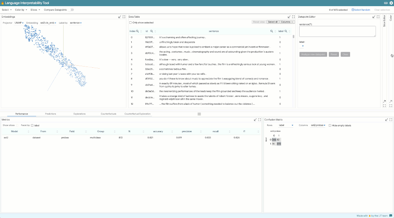Click into the sentence text input field
This screenshot has width=394, height=218.
[337, 32]
